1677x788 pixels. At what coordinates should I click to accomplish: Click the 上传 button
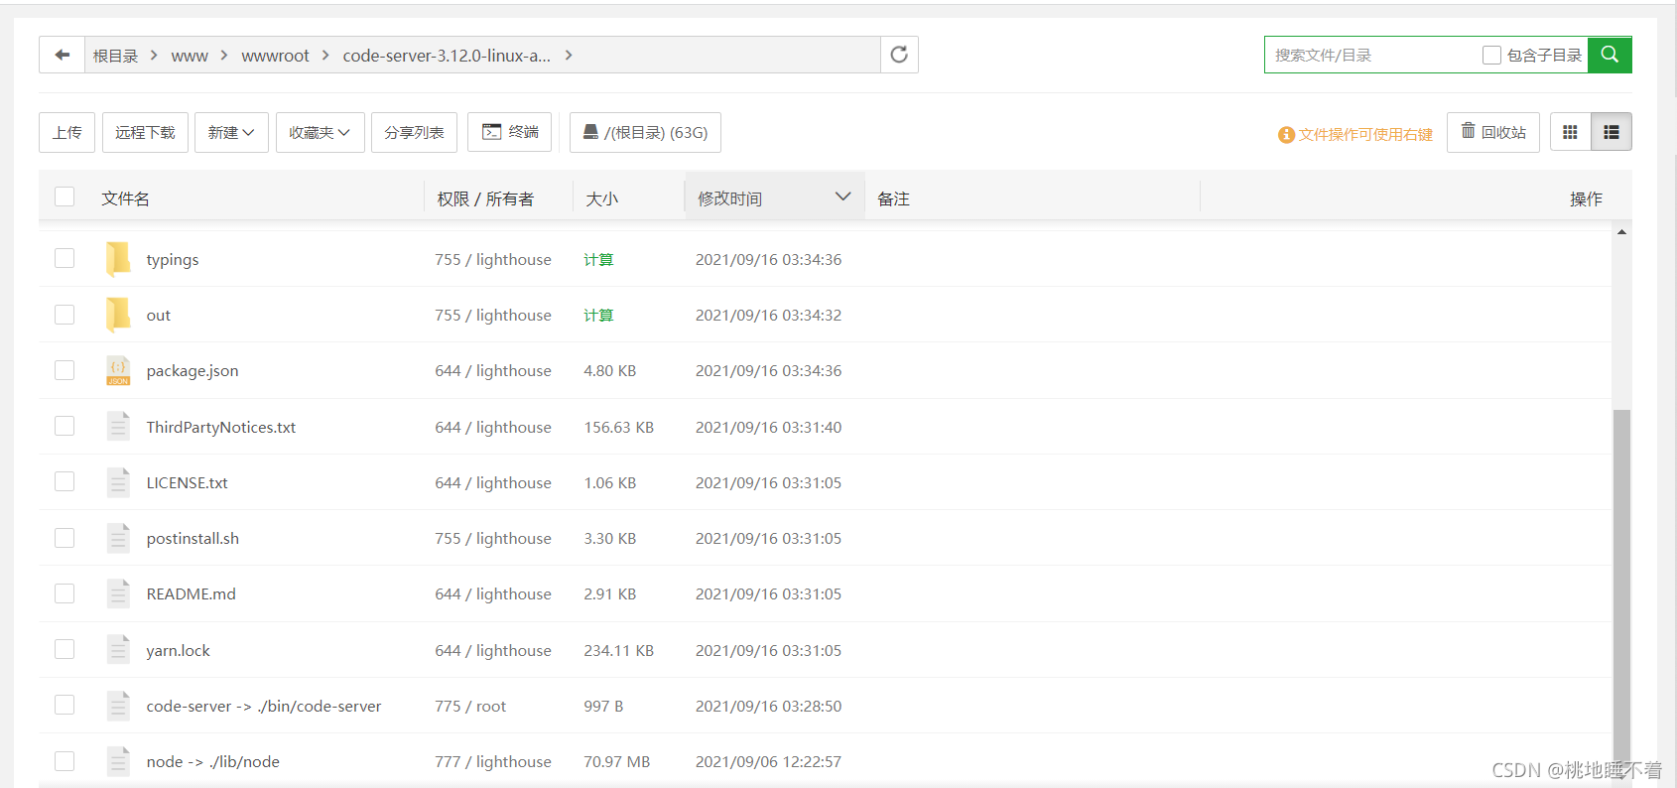tap(67, 132)
